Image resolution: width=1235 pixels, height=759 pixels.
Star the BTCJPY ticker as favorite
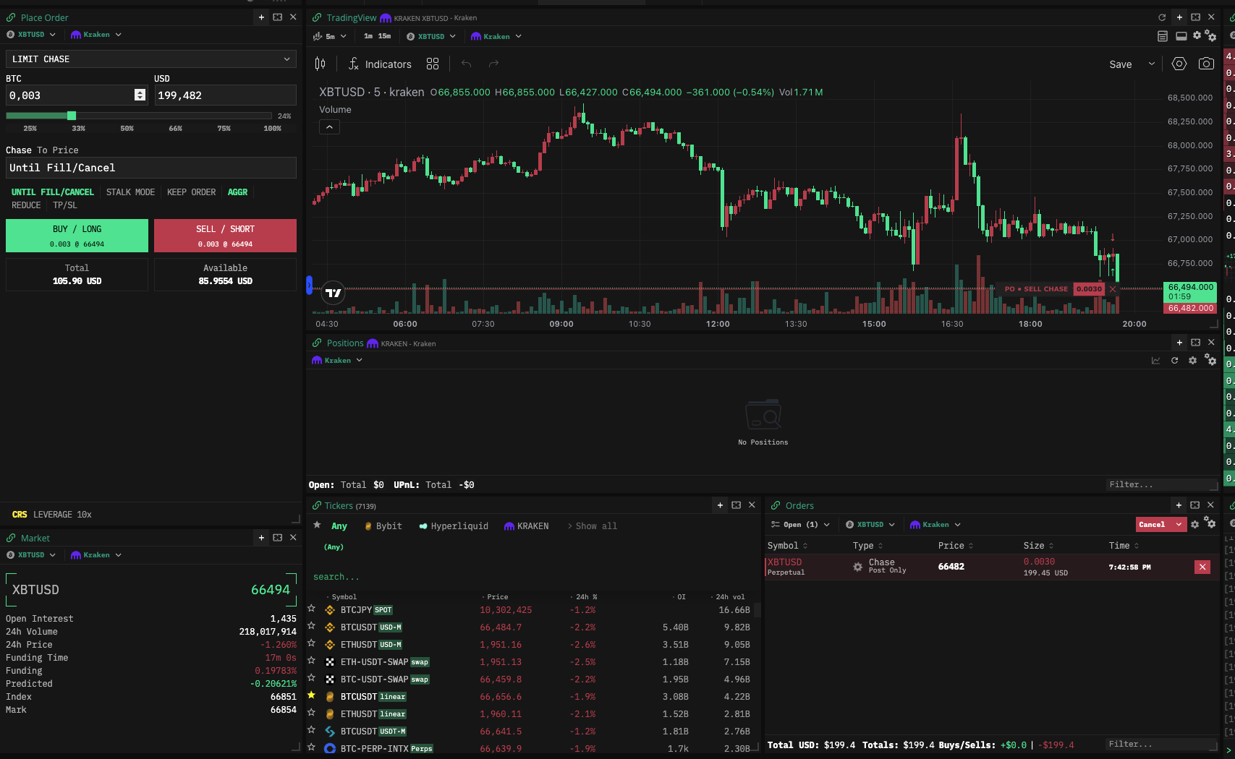click(x=312, y=609)
